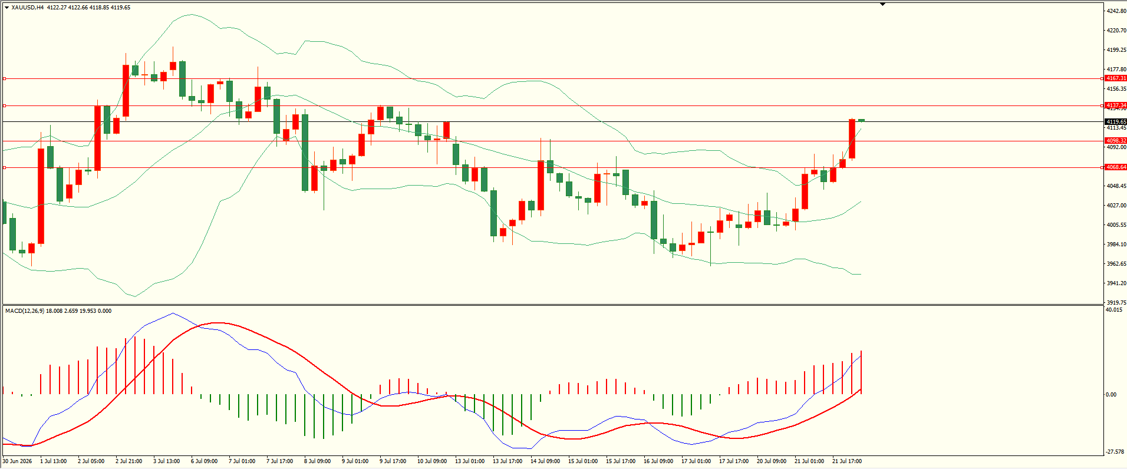Click the 8 Jul 09:00 time label

317,461
